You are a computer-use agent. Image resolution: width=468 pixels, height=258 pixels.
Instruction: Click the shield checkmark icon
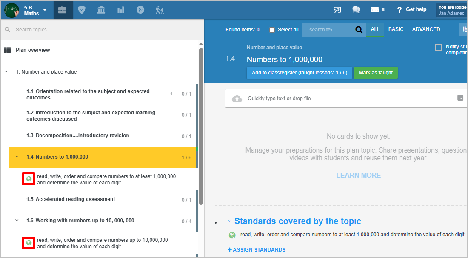coord(82,10)
